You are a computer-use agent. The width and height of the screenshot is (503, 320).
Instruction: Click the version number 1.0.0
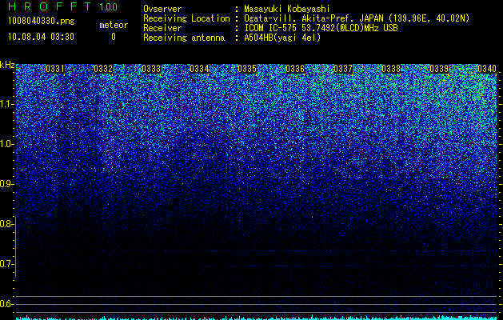point(109,6)
